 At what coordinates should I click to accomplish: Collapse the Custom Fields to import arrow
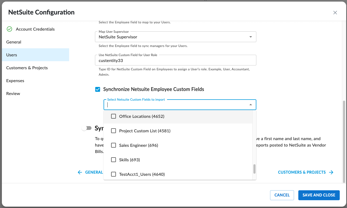[251, 105]
